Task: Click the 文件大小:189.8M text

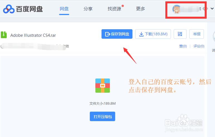Action: pos(103,104)
